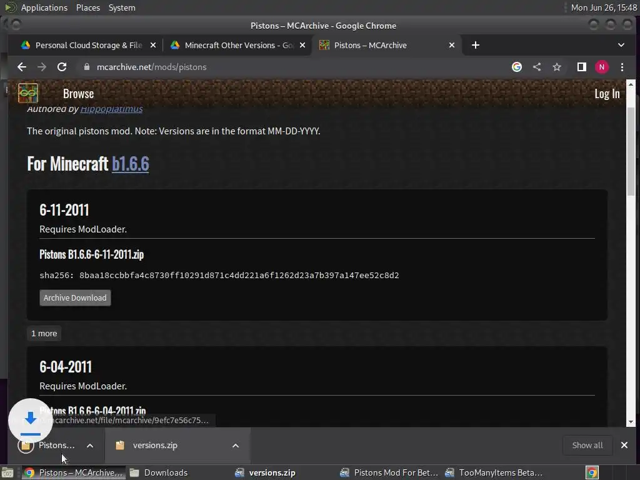Click the Pistons B1.6.6-6-11-2011.zip filename
Image resolution: width=640 pixels, height=480 pixels.
point(91,254)
